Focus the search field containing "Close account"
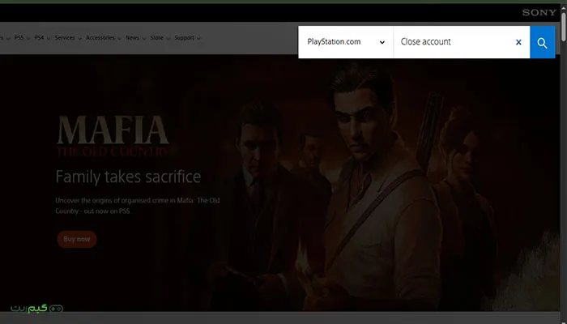Image resolution: width=567 pixels, height=324 pixels. click(454, 42)
